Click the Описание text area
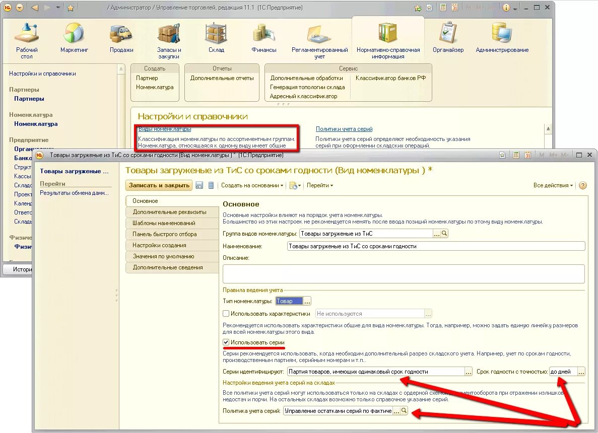Image resolution: width=598 pixels, height=433 pixels. pyautogui.click(x=404, y=274)
